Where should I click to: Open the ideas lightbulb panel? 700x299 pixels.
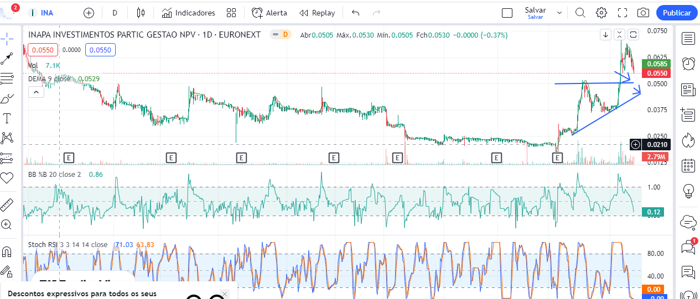coord(688,191)
